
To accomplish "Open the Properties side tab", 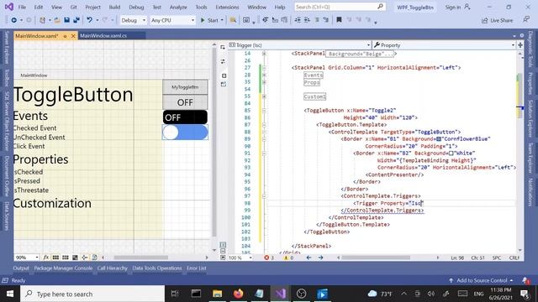I will (x=530, y=83).
